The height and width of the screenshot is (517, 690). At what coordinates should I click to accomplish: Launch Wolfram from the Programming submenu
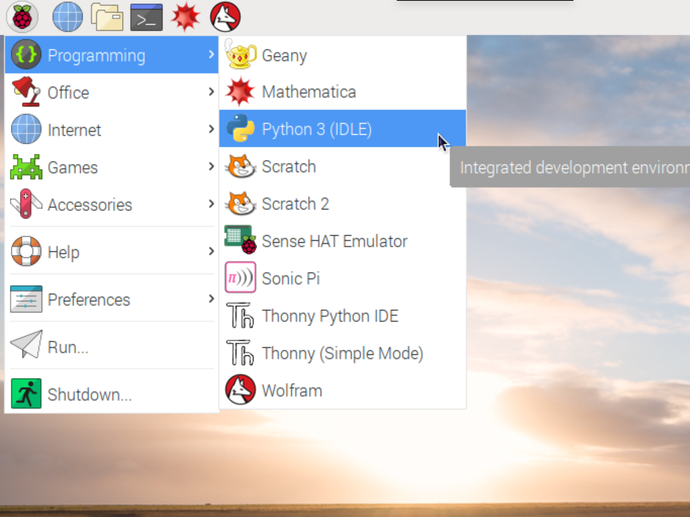[x=342, y=390]
